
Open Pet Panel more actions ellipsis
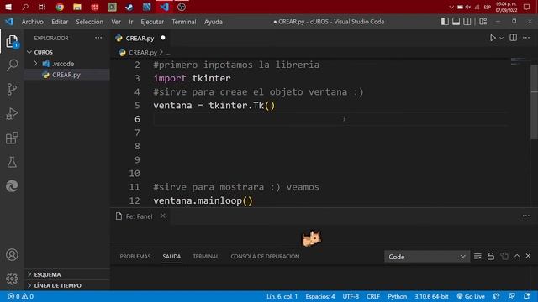(526, 216)
